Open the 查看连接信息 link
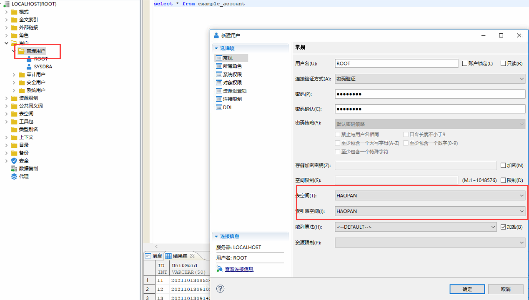This screenshot has height=300, width=529. (239, 269)
